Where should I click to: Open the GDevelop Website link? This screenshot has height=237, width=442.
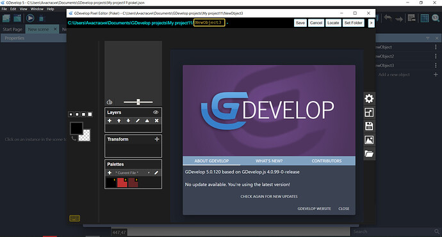[315, 209]
